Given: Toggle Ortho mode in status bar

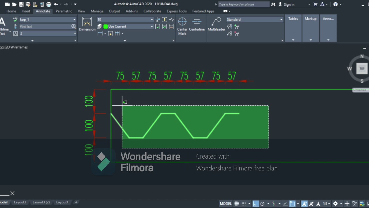Looking at the screenshot, I should coord(256,203).
